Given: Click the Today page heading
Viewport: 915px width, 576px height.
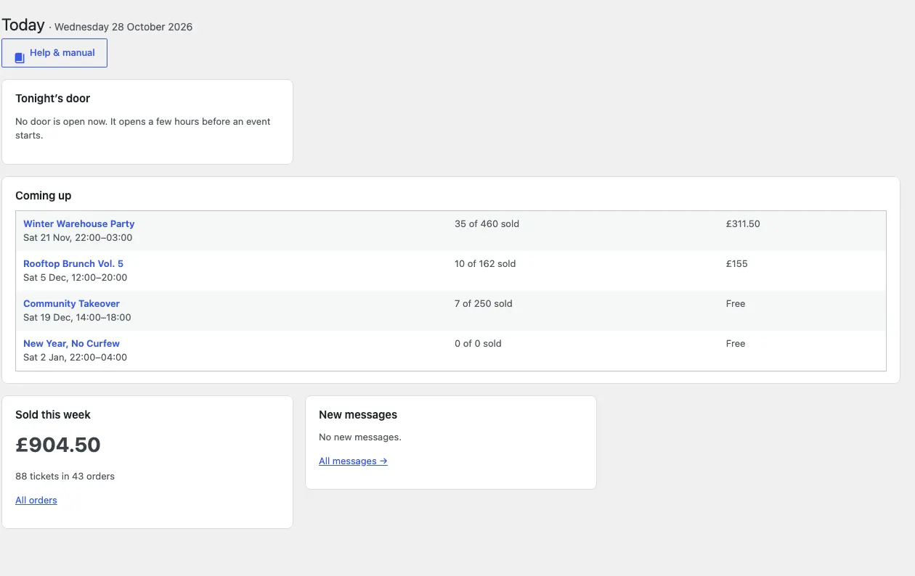Looking at the screenshot, I should click(23, 25).
